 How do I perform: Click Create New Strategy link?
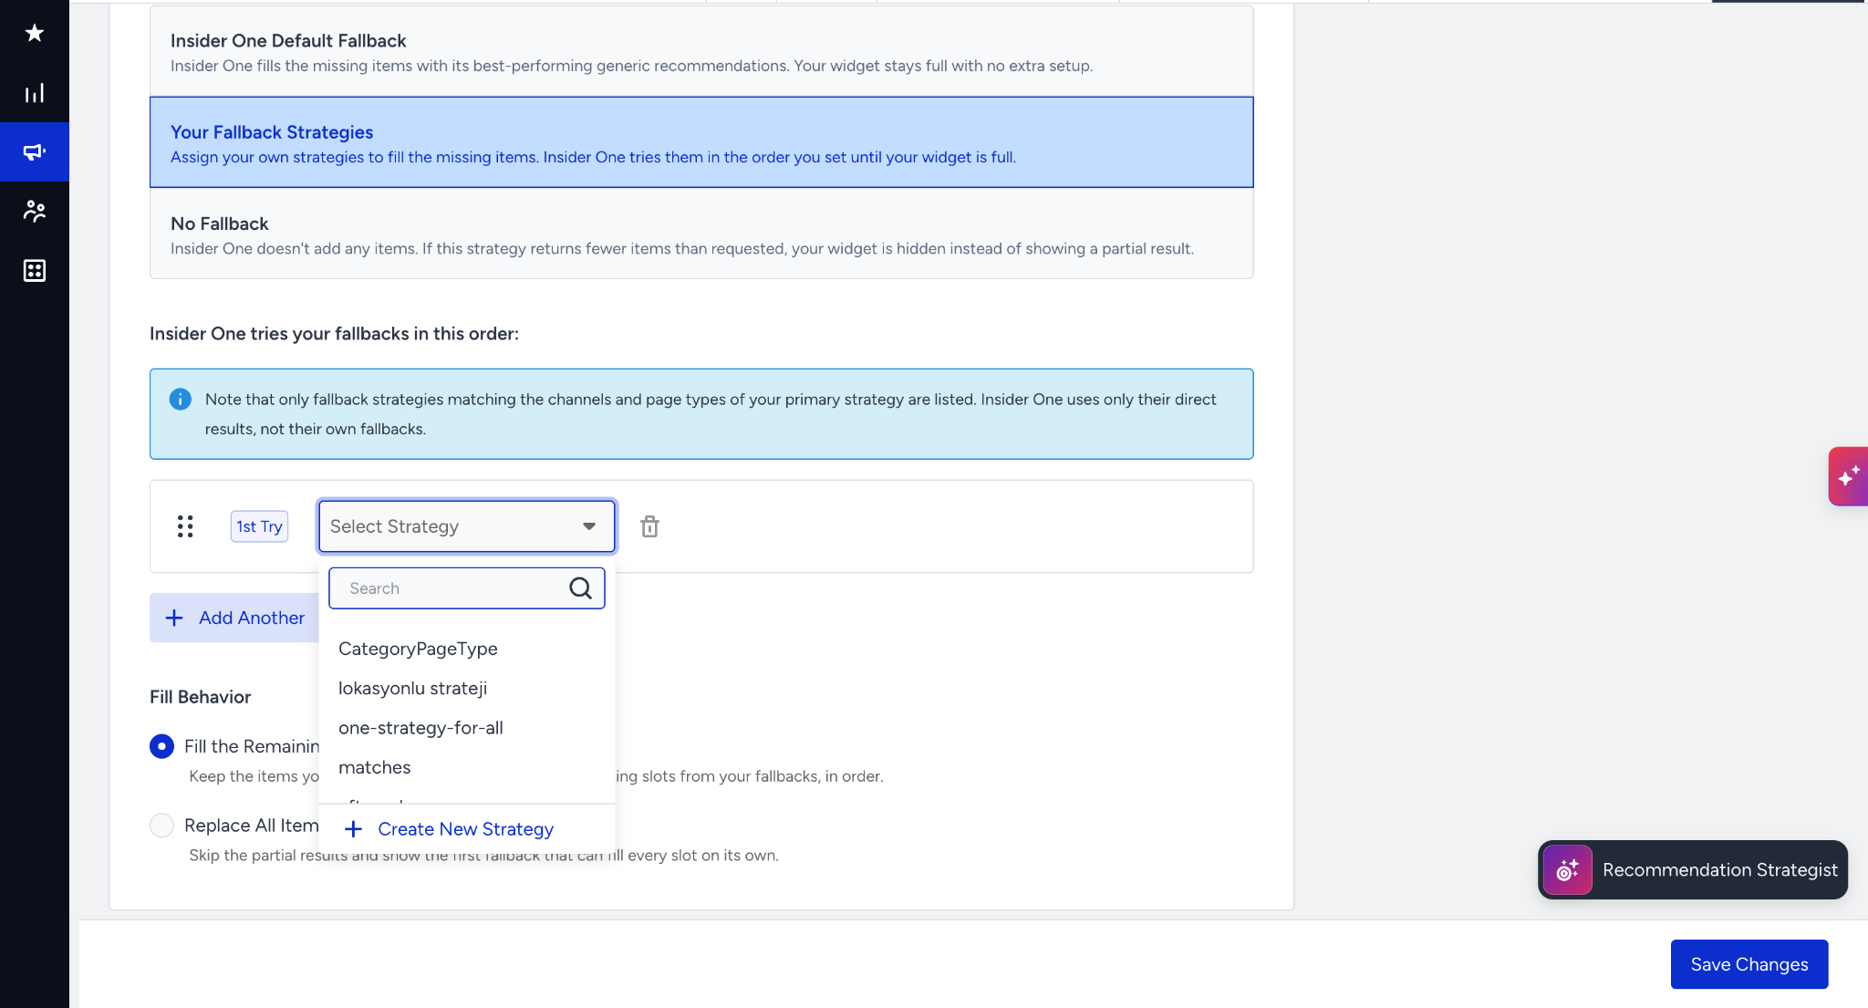coord(449,829)
